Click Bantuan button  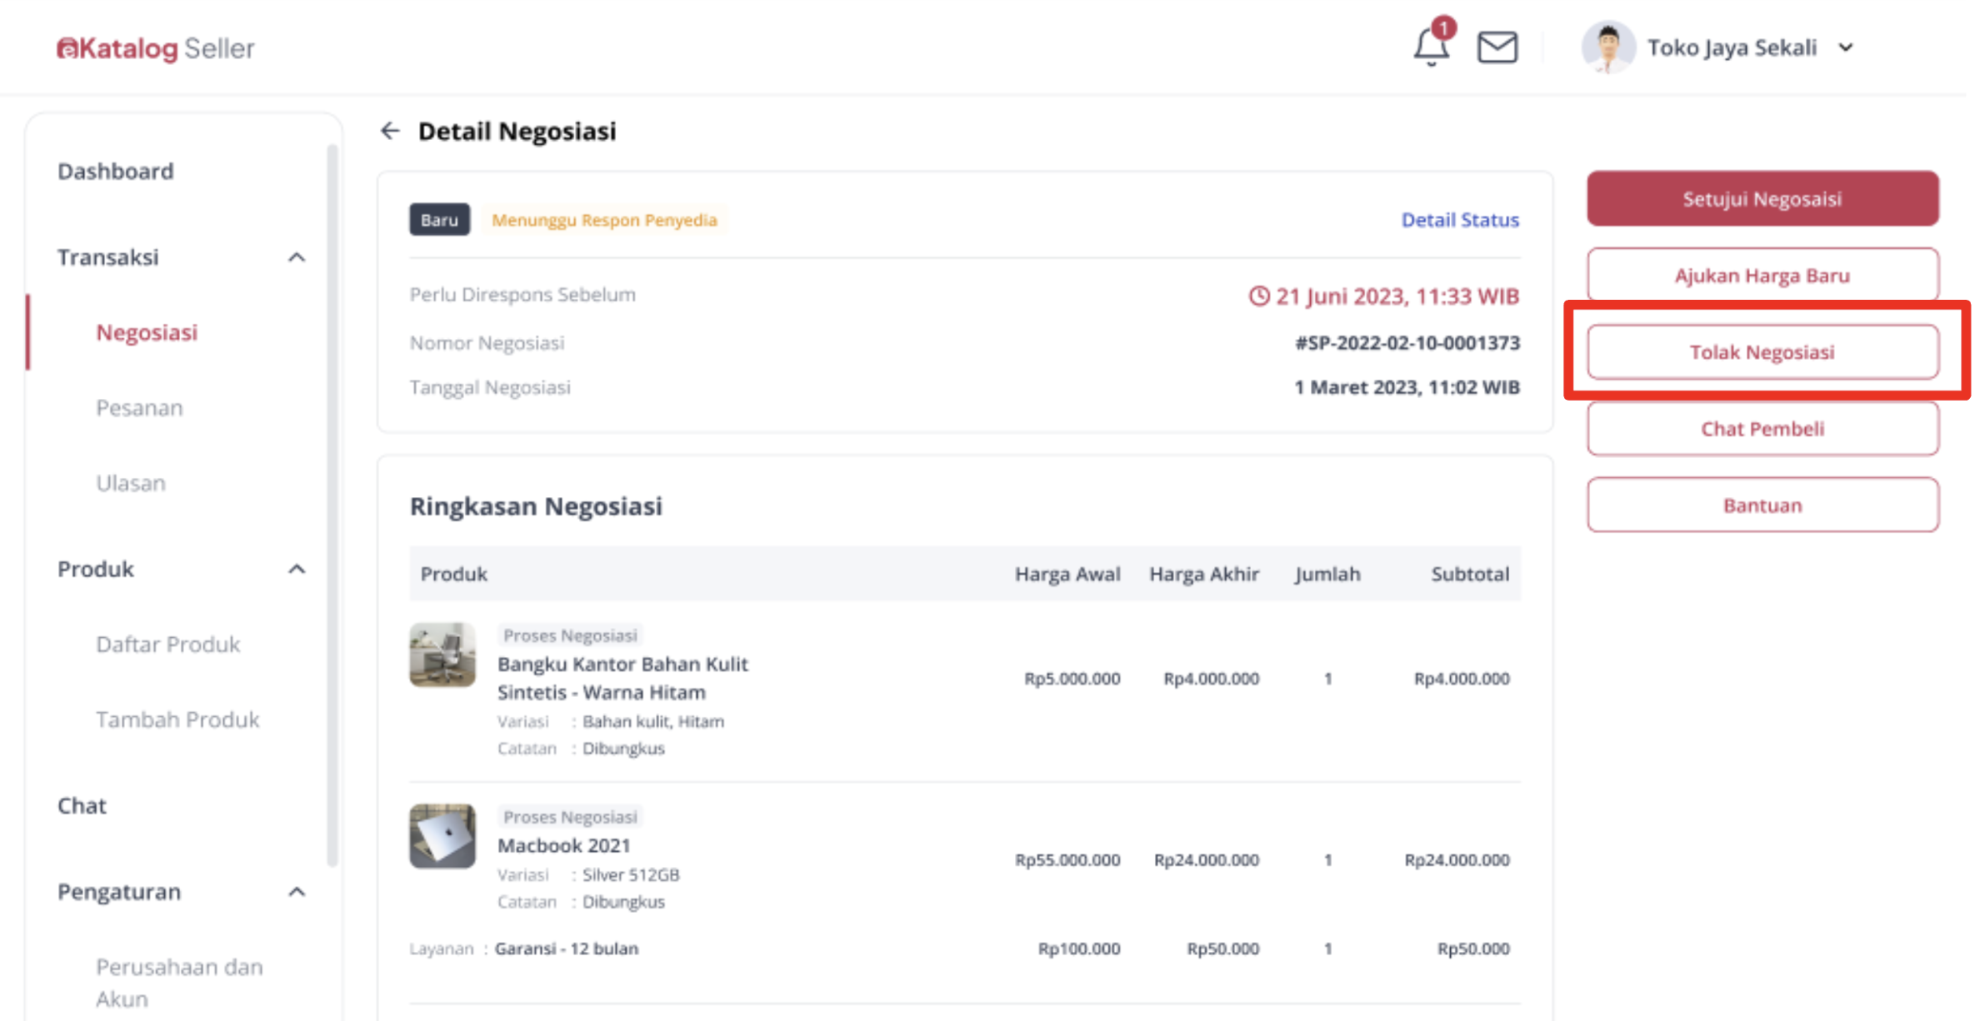[x=1762, y=505]
